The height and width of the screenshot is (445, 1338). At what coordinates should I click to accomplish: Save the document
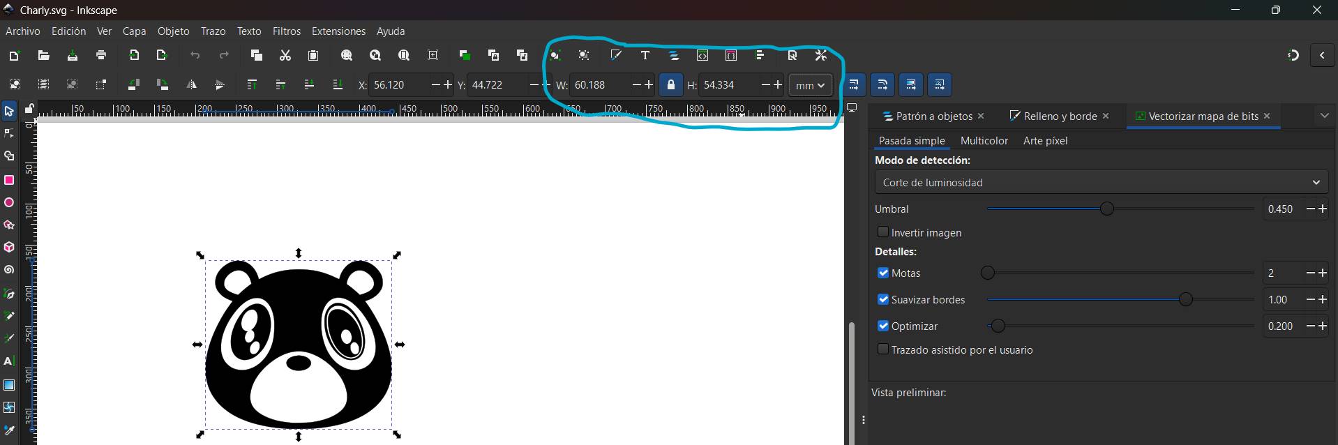(72, 56)
